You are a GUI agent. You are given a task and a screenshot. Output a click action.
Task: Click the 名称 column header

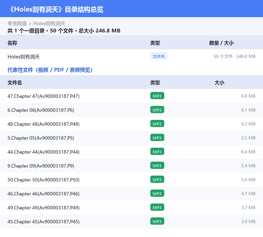(x=12, y=43)
